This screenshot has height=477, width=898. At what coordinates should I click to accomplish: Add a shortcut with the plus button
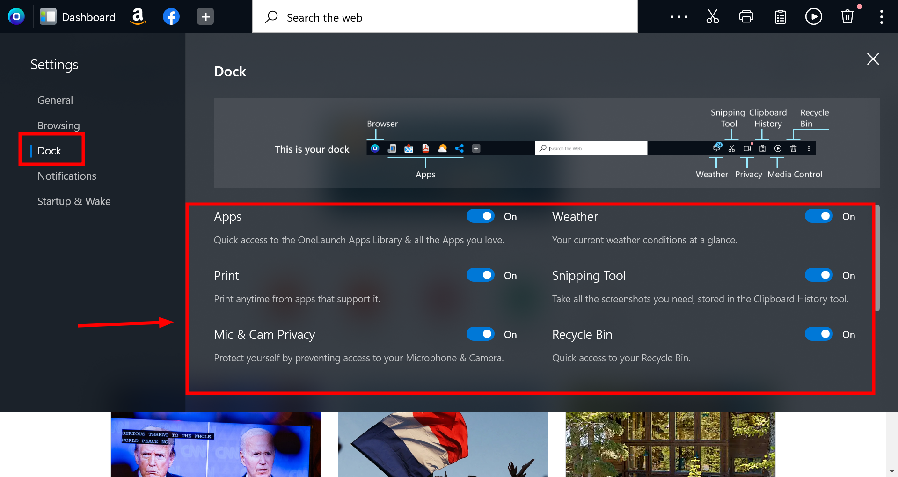pos(205,16)
